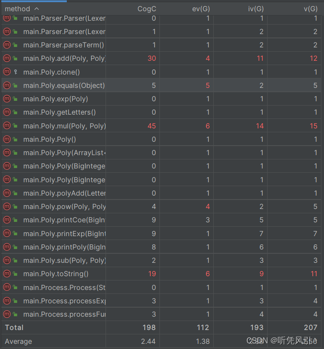Toggle sort arrow next to method header

tap(37, 9)
